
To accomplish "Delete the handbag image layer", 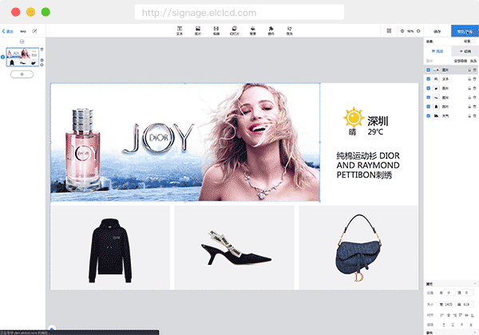I will click(475, 89).
